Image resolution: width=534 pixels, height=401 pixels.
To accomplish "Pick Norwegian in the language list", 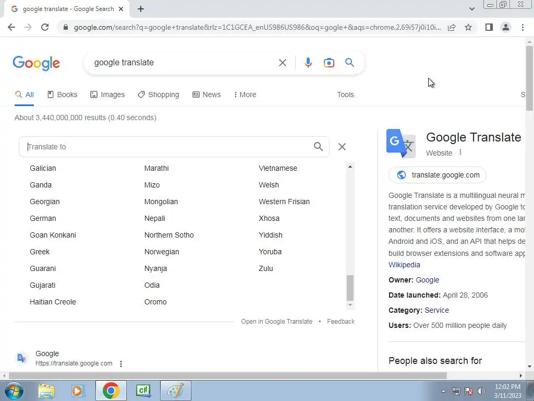I will 162,252.
